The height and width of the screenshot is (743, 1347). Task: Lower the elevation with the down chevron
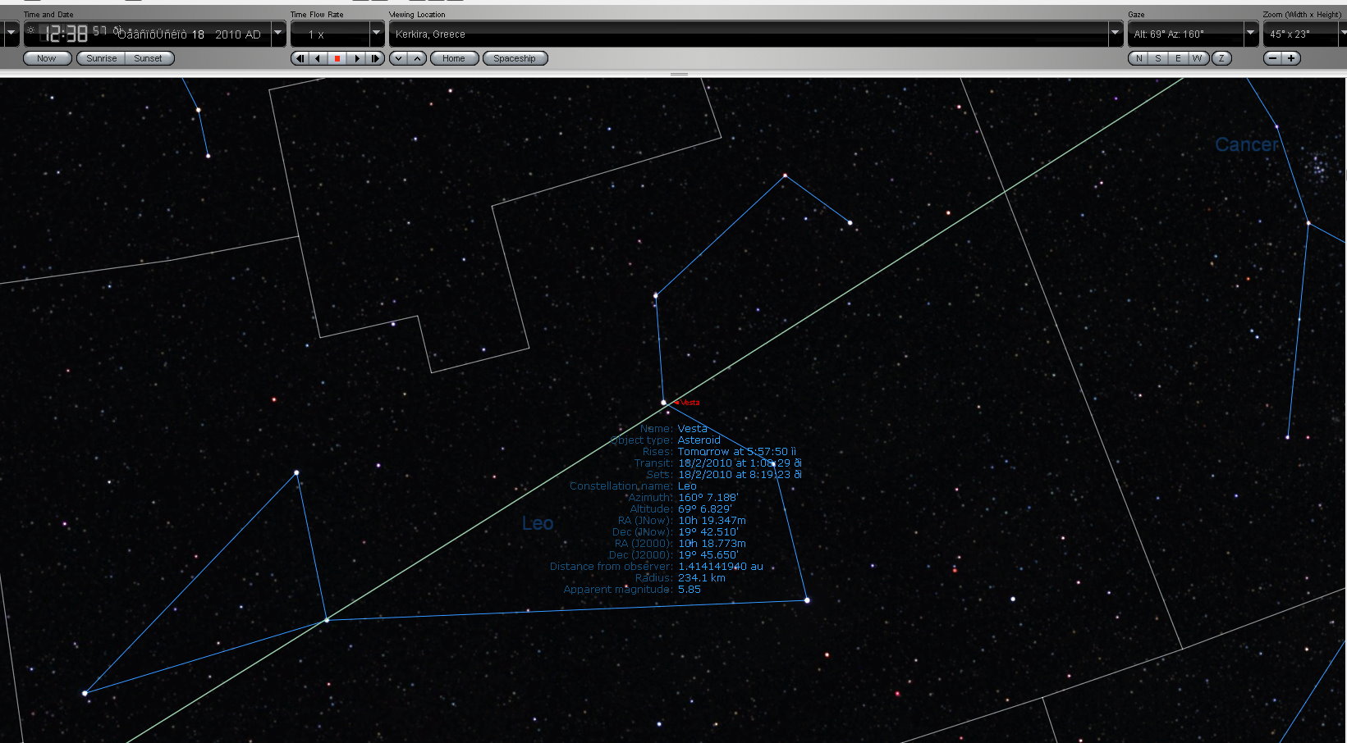(x=398, y=58)
